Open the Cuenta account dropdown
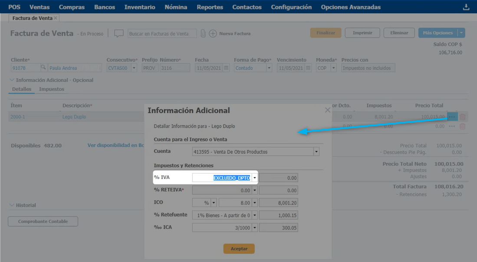Image resolution: width=477 pixels, height=262 pixels. [316, 152]
